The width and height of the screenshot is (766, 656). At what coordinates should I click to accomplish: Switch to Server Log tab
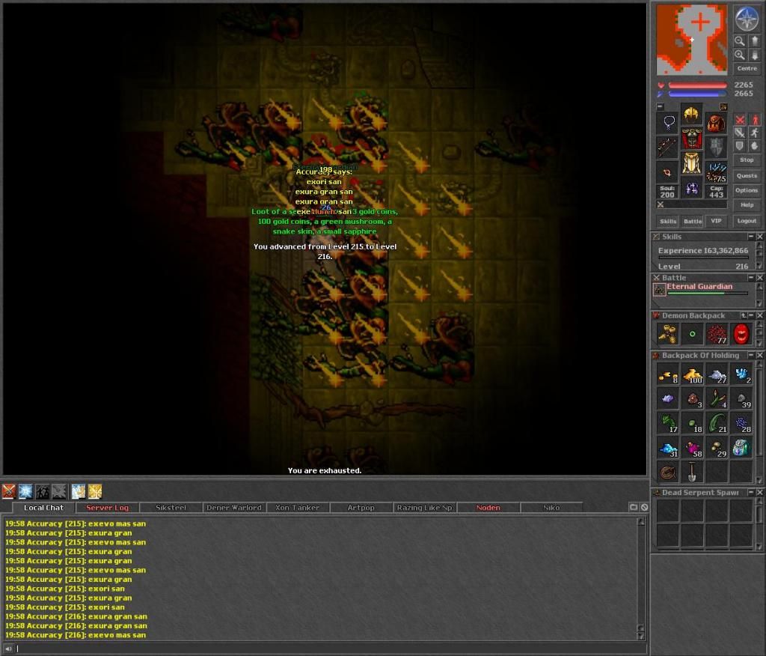108,508
